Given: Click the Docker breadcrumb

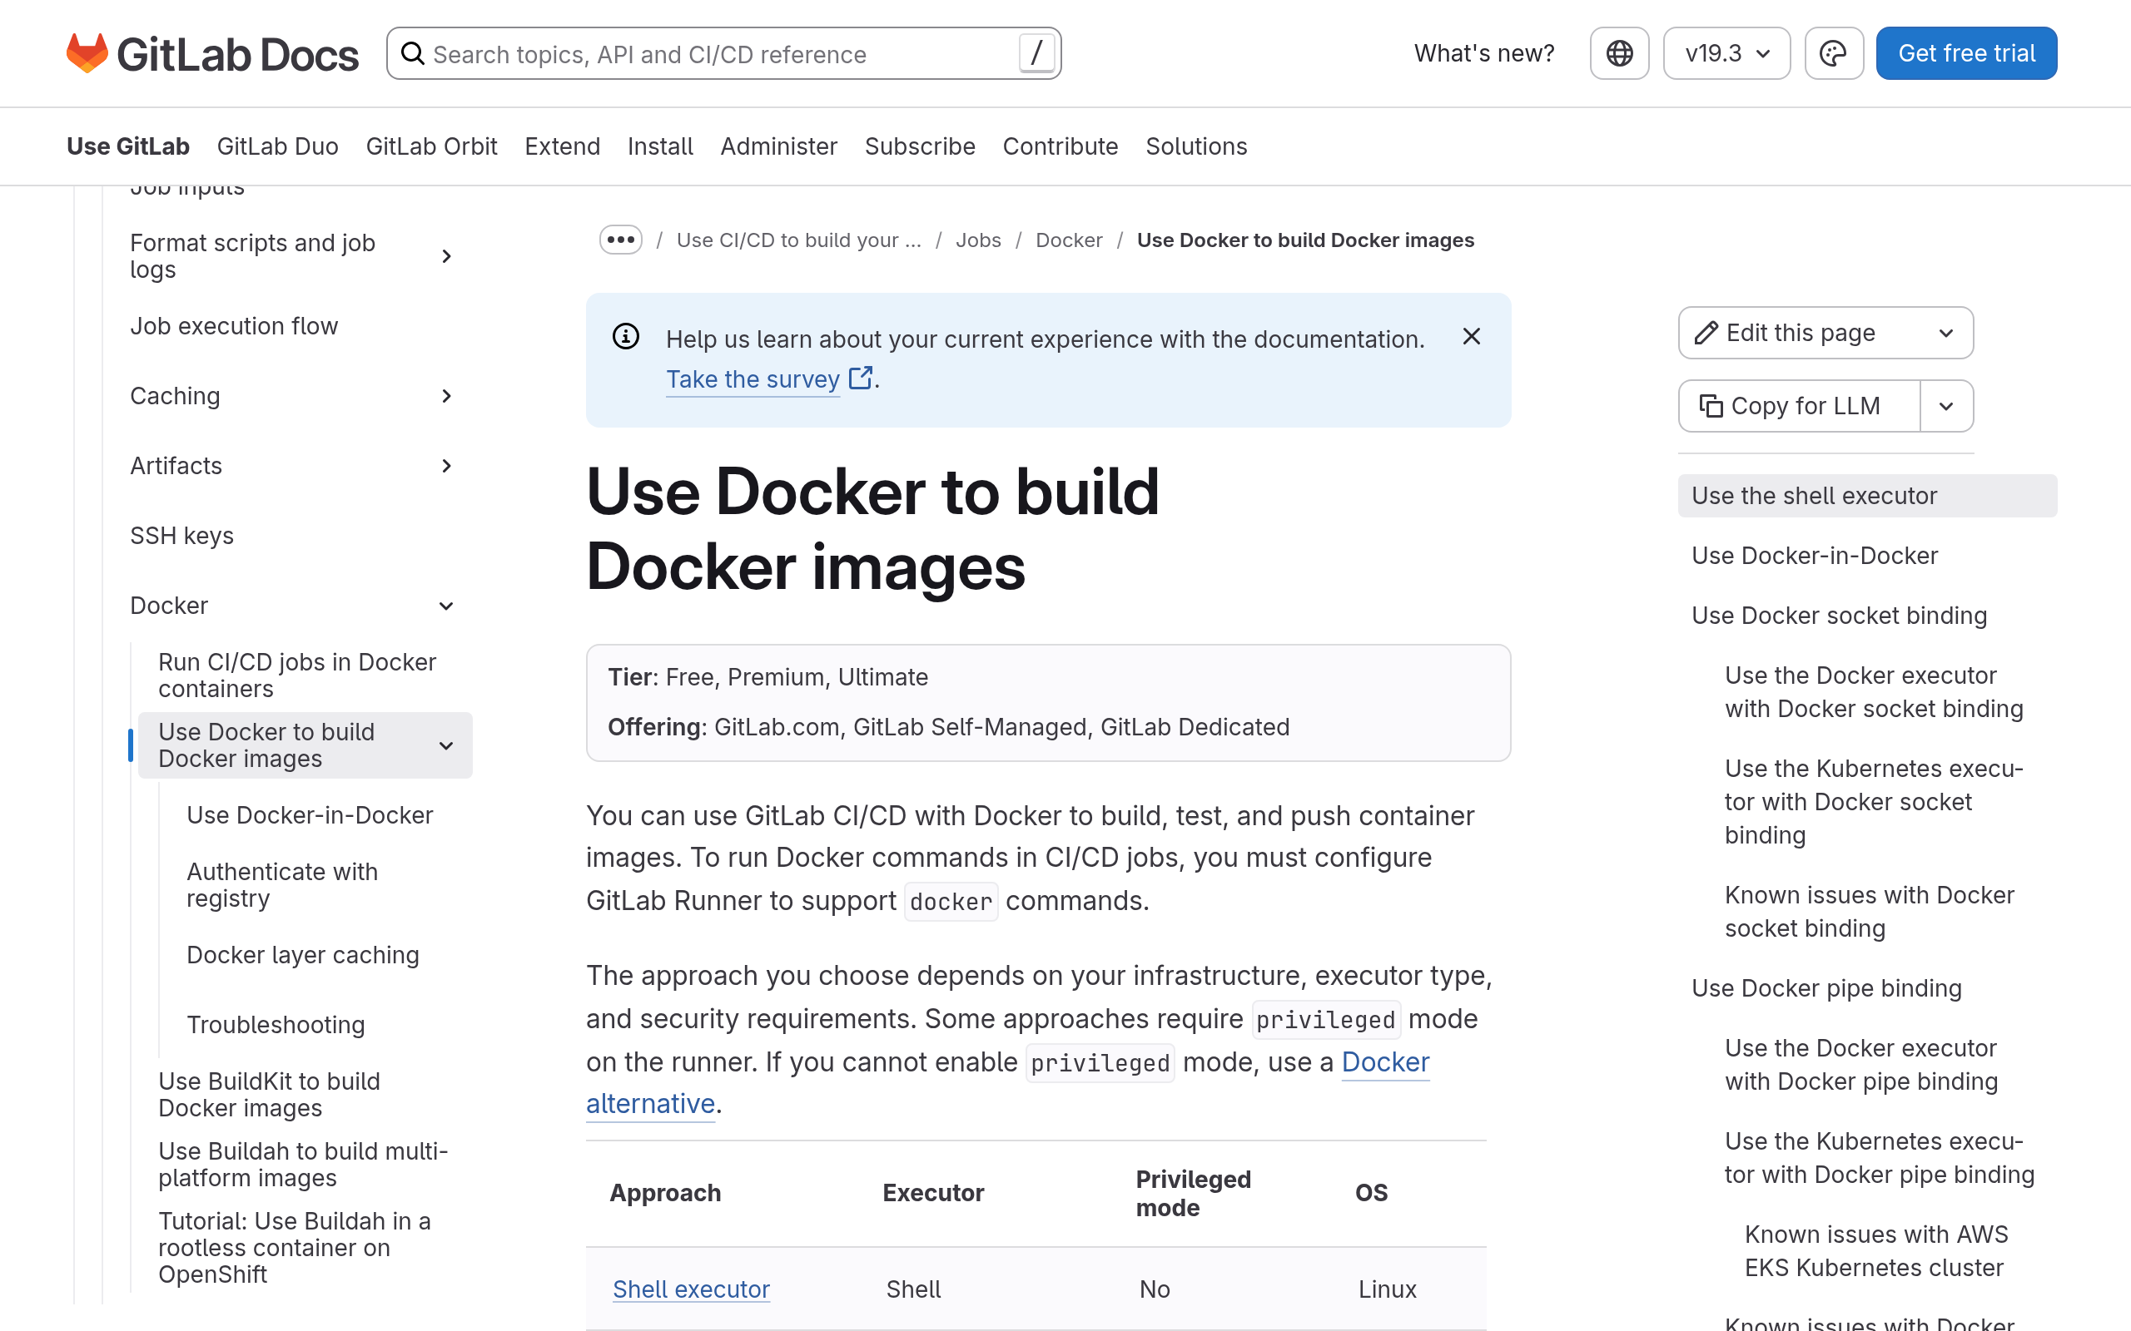Looking at the screenshot, I should (1069, 240).
